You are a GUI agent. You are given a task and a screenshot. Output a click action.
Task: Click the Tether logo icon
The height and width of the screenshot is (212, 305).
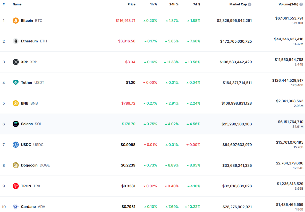[15, 82]
